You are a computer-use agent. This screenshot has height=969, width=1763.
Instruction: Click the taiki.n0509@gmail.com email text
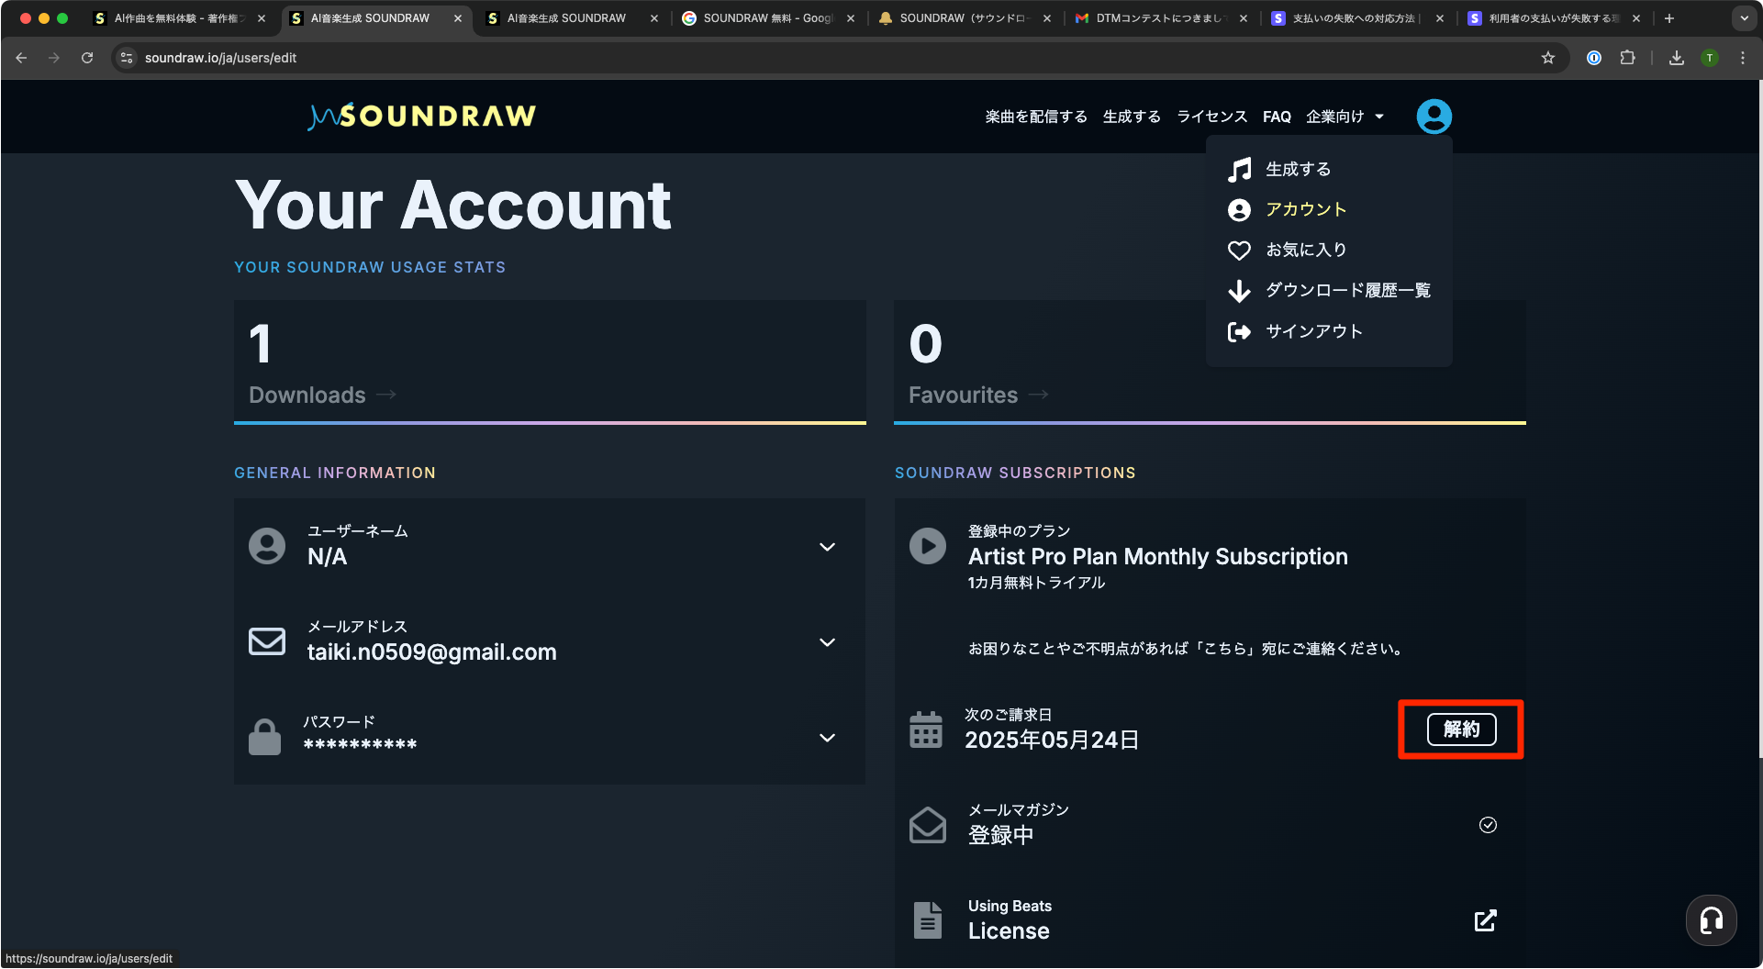[431, 652]
